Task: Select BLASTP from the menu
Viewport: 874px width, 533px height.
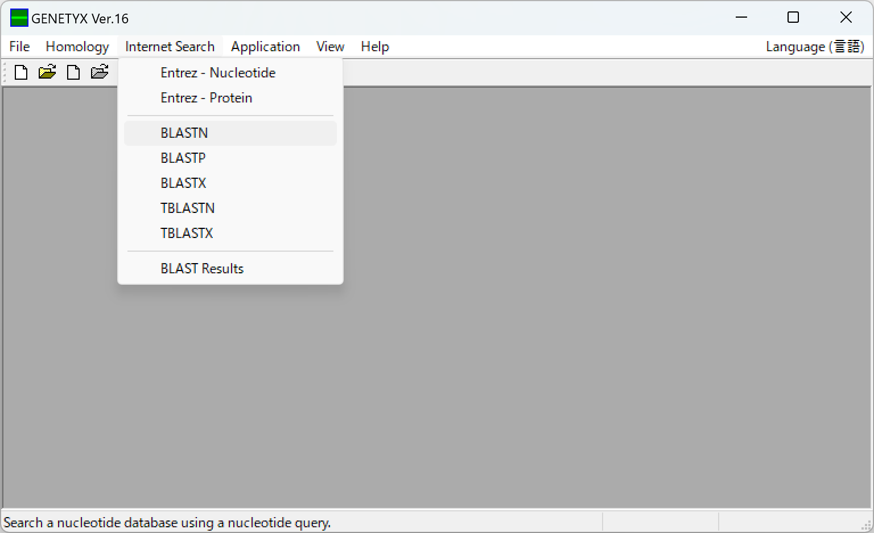Action: (230, 158)
